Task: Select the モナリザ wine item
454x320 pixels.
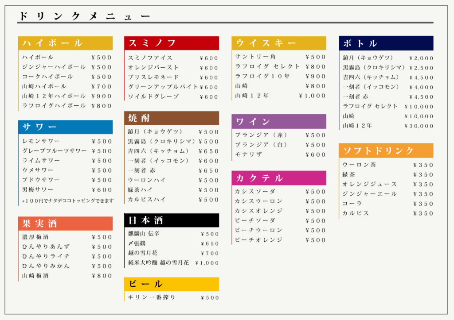Action: coord(249,154)
